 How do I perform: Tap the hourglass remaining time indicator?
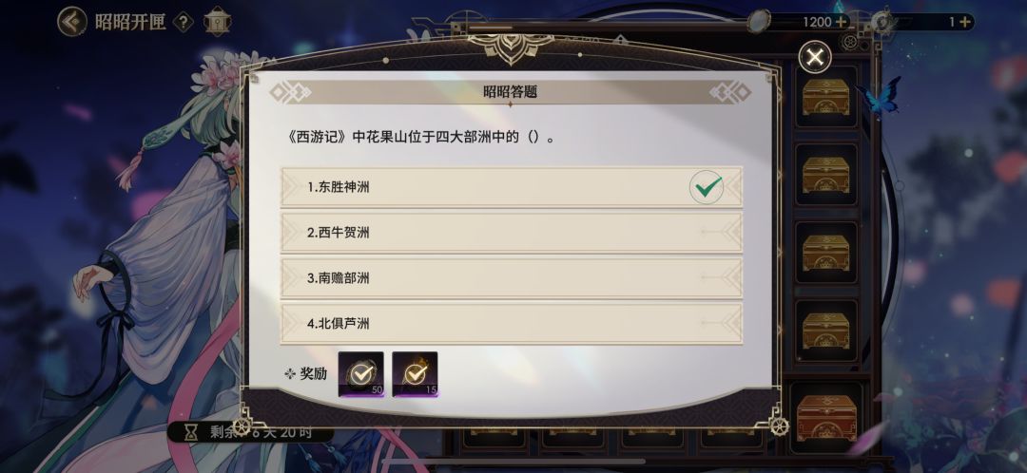[x=191, y=432]
